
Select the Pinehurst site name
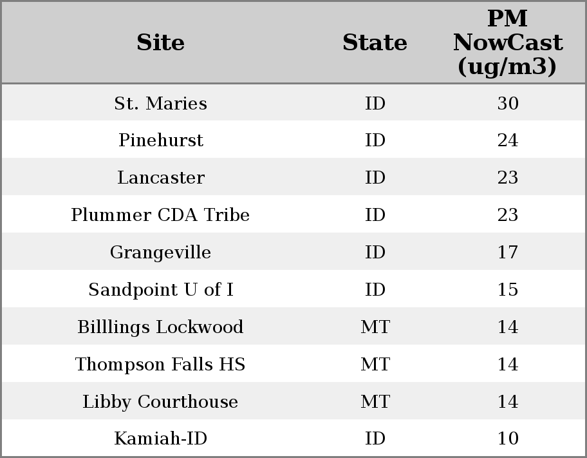click(160, 140)
